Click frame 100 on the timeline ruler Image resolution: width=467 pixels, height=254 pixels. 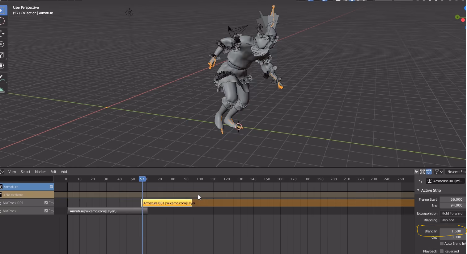pos(200,179)
